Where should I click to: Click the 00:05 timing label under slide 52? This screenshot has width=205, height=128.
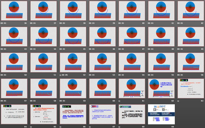click(65, 75)
